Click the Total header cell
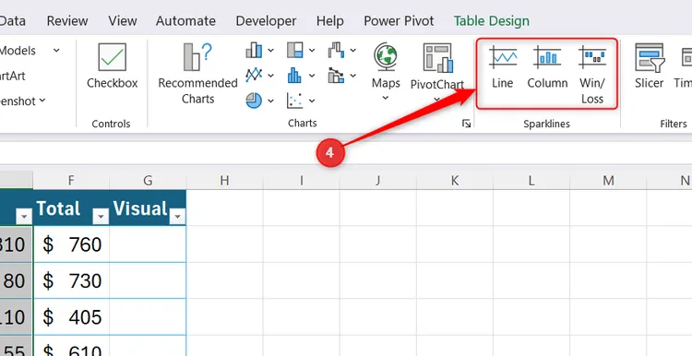Image resolution: width=692 pixels, height=356 pixels. (71, 208)
